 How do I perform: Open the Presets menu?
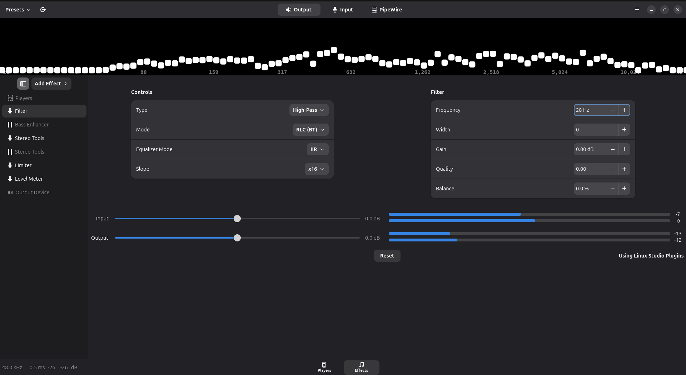coord(18,10)
